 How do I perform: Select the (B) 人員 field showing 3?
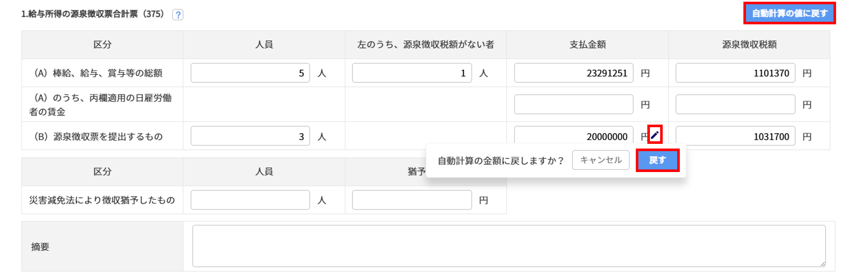tap(250, 136)
